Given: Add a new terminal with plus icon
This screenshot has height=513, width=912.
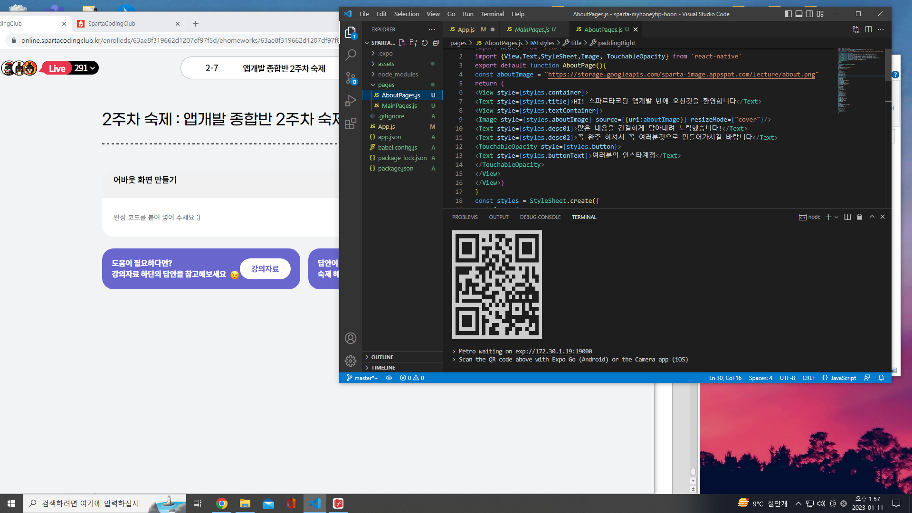Looking at the screenshot, I should click(828, 217).
